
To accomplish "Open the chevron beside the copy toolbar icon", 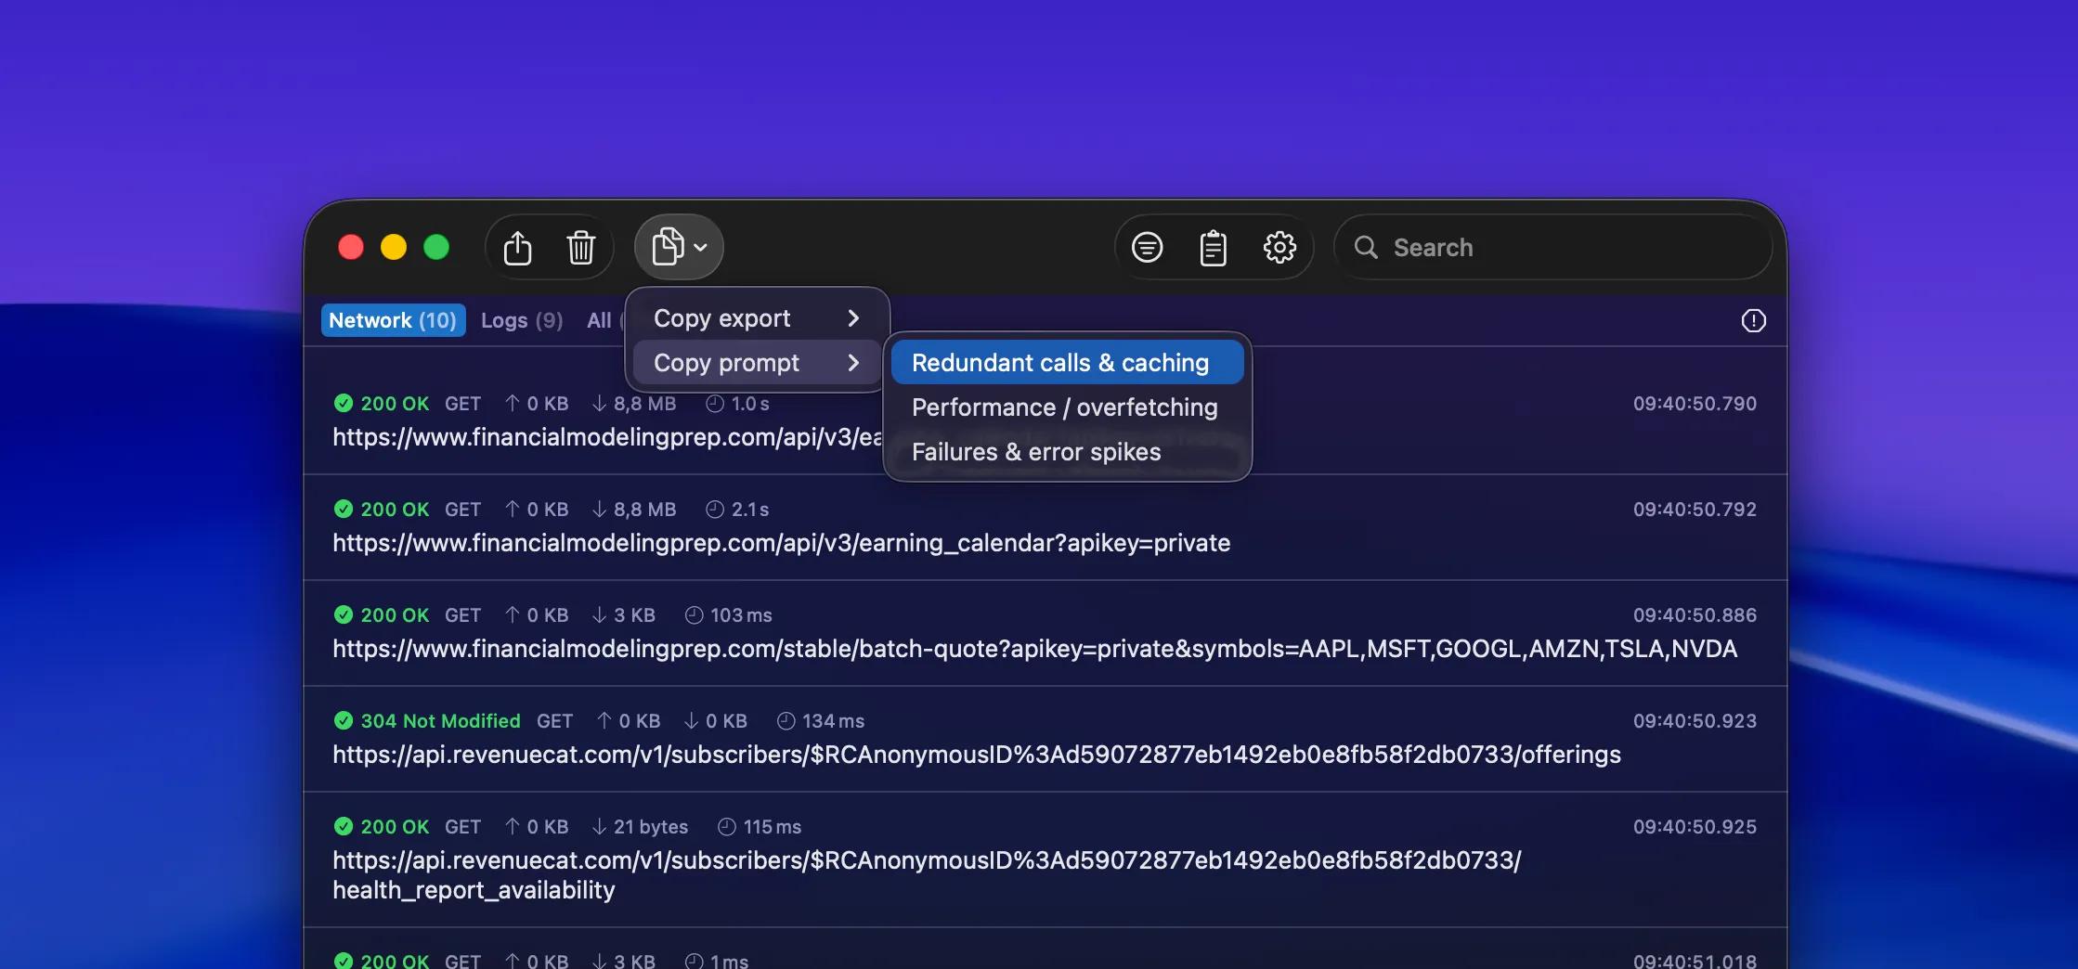I will point(702,248).
